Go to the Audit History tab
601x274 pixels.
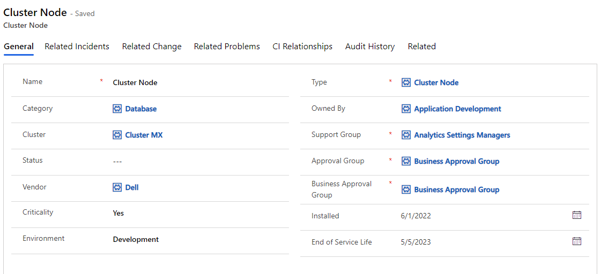[370, 47]
